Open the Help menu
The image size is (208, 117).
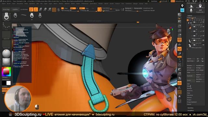146,4
